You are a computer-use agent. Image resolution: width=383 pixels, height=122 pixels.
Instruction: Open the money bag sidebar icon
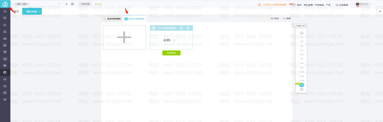(5, 32)
